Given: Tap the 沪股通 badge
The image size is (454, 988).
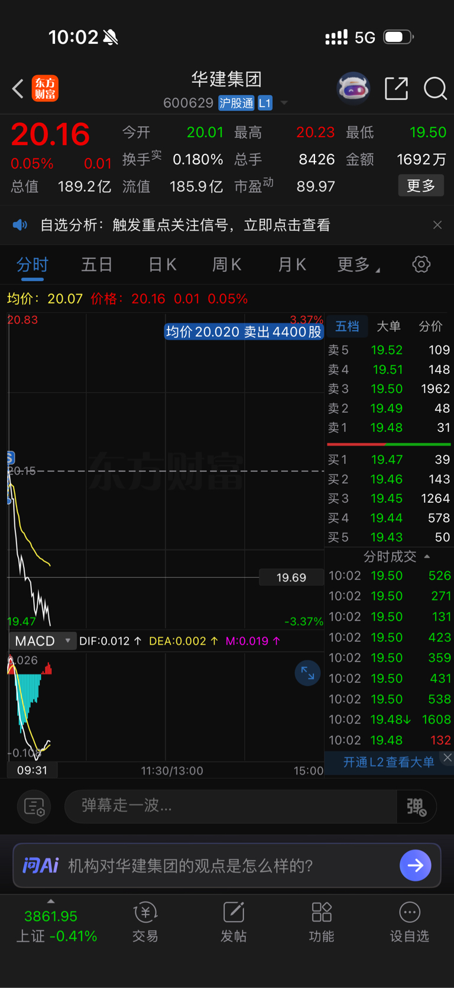Looking at the screenshot, I should tap(236, 103).
